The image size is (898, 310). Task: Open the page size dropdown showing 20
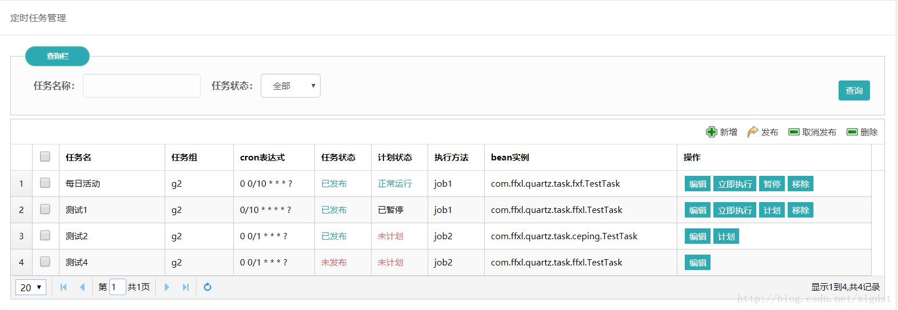[x=31, y=287]
